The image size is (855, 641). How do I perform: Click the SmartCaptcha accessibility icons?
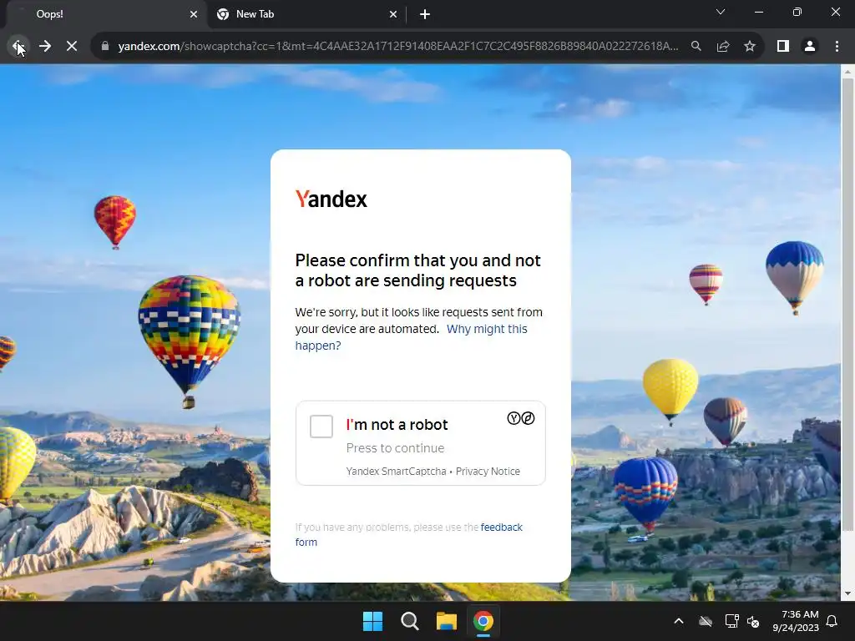[x=521, y=419]
